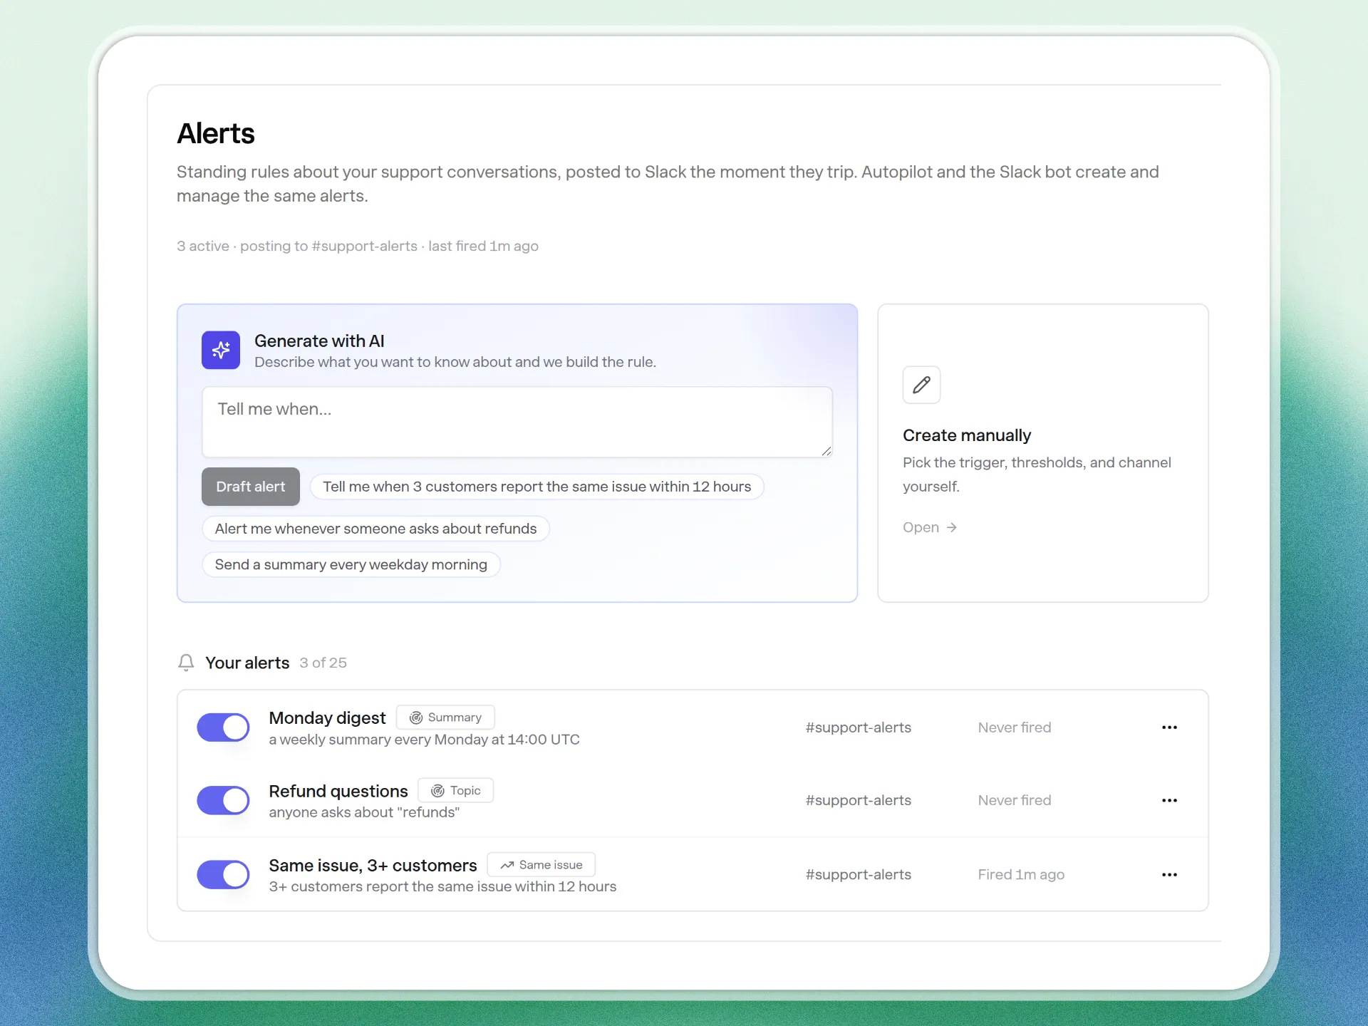Turn off the Same issue, 3+ customers alert
1368x1026 pixels.
pos(223,874)
